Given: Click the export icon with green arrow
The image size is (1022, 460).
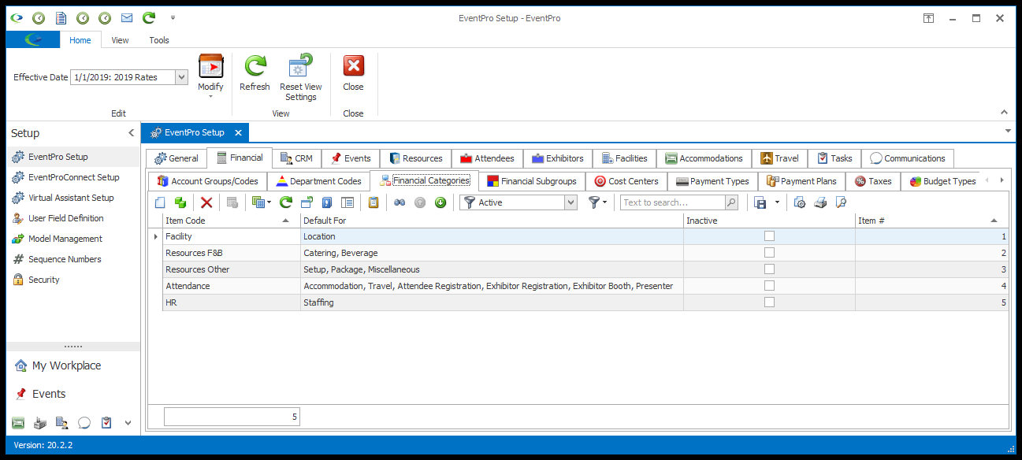Looking at the screenshot, I should tap(307, 202).
